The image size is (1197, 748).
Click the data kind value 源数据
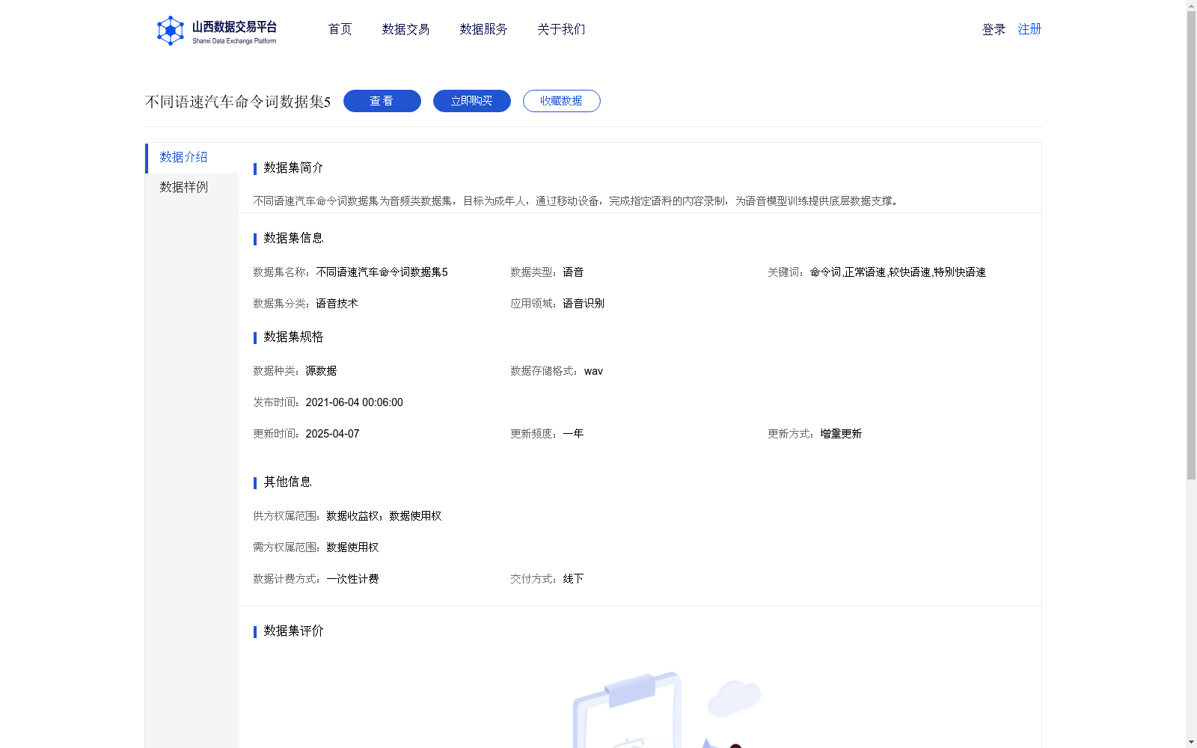pyautogui.click(x=321, y=371)
